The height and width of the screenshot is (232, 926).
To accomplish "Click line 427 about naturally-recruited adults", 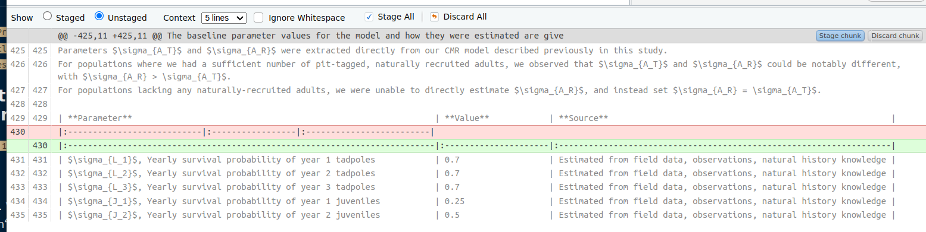I will (463, 91).
